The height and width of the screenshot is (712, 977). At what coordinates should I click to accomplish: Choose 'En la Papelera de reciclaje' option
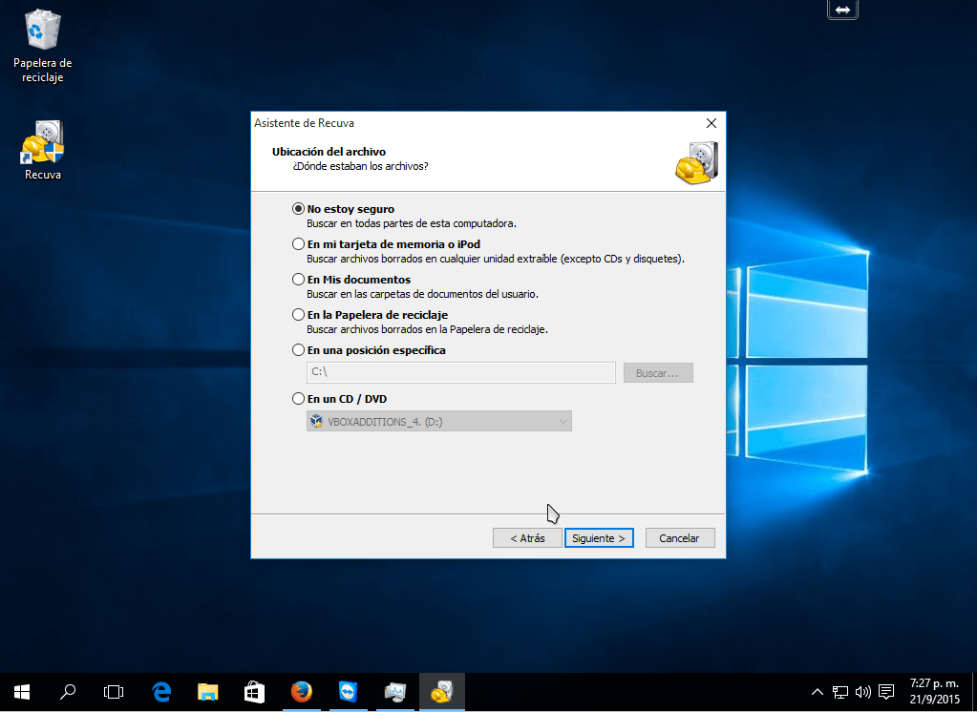[x=299, y=315]
